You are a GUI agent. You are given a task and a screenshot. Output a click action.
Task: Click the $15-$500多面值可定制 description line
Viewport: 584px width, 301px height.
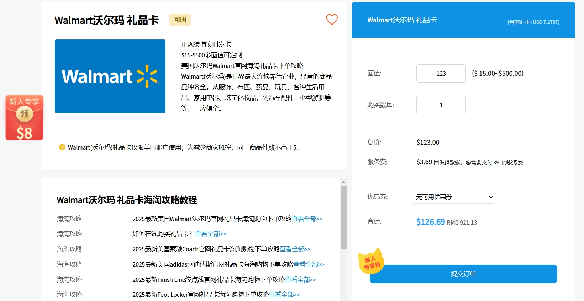212,55
